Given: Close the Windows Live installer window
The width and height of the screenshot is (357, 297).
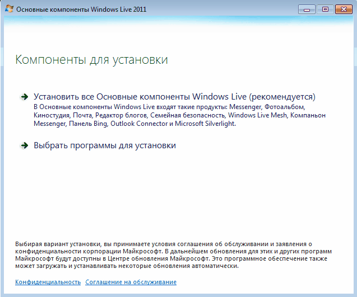Looking at the screenshot, I should pyautogui.click(x=344, y=10).
